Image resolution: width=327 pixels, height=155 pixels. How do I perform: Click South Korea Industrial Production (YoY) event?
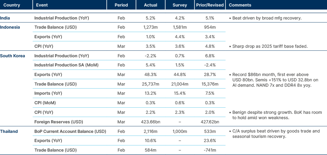62,56
